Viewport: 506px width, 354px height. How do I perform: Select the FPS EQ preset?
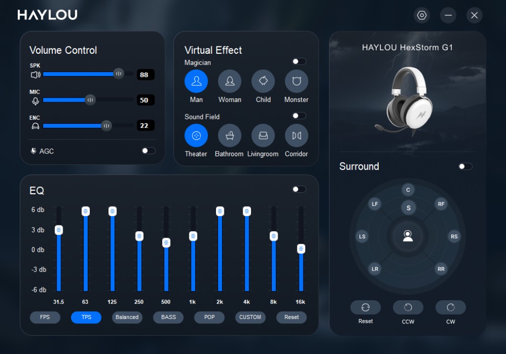coord(45,318)
